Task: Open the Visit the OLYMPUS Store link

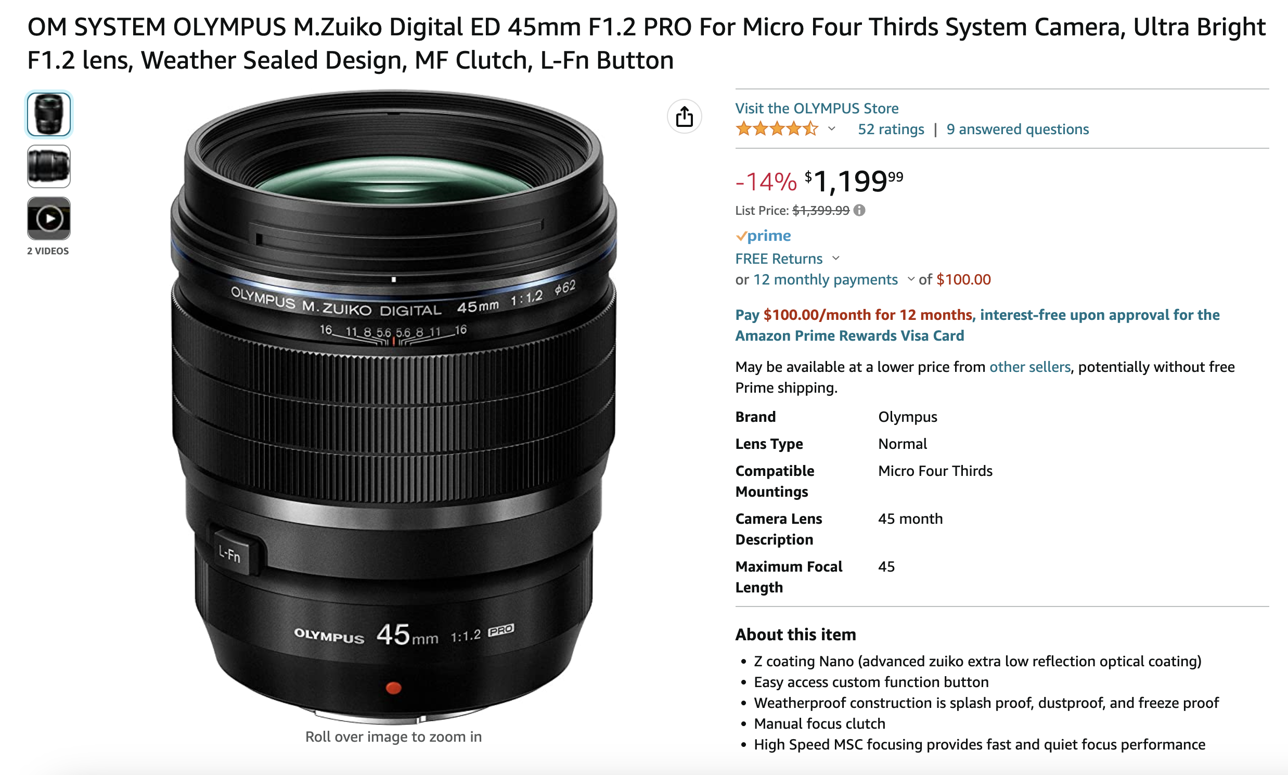Action: (816, 108)
